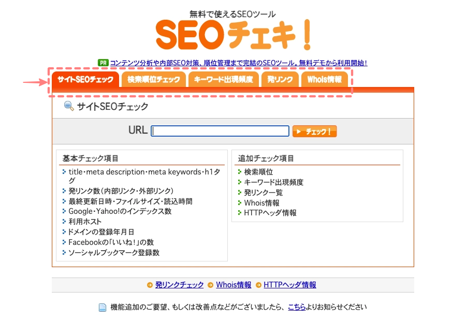Click the blue bullet icon beside ドメインの登録年月日
Image resolution: width=466 pixels, height=321 pixels.
[64, 232]
